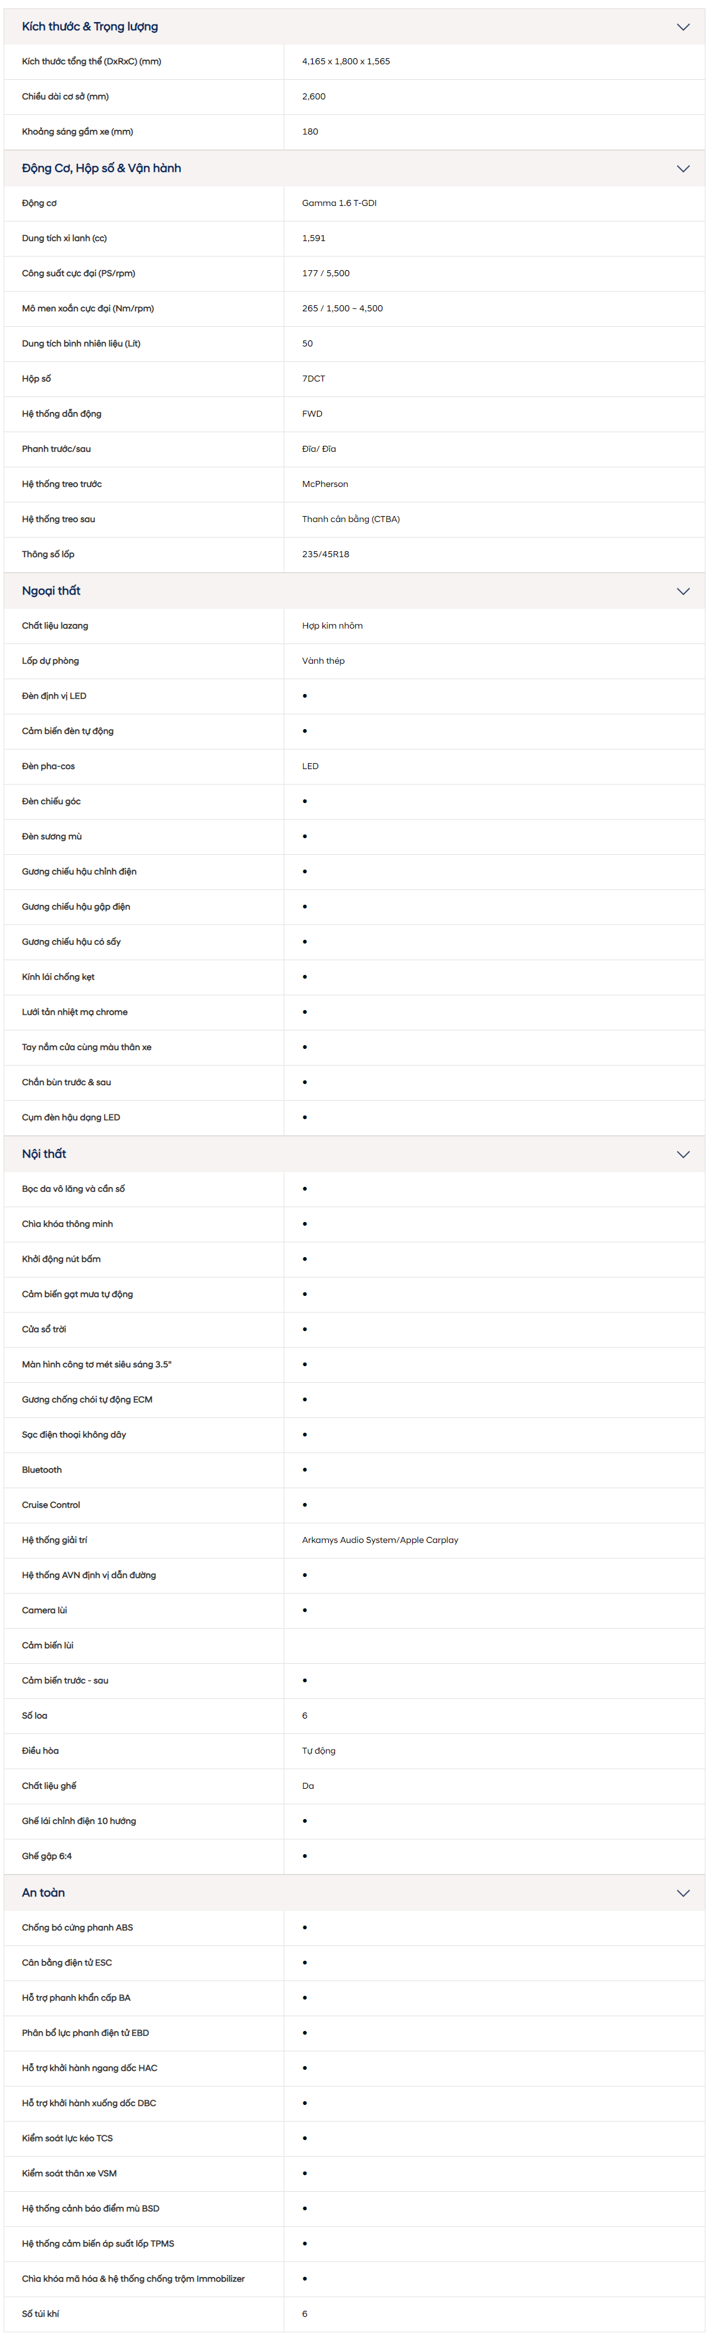Click the Kích thước & Trọng lượng heading
This screenshot has width=709, height=2346.
pyautogui.click(x=90, y=27)
